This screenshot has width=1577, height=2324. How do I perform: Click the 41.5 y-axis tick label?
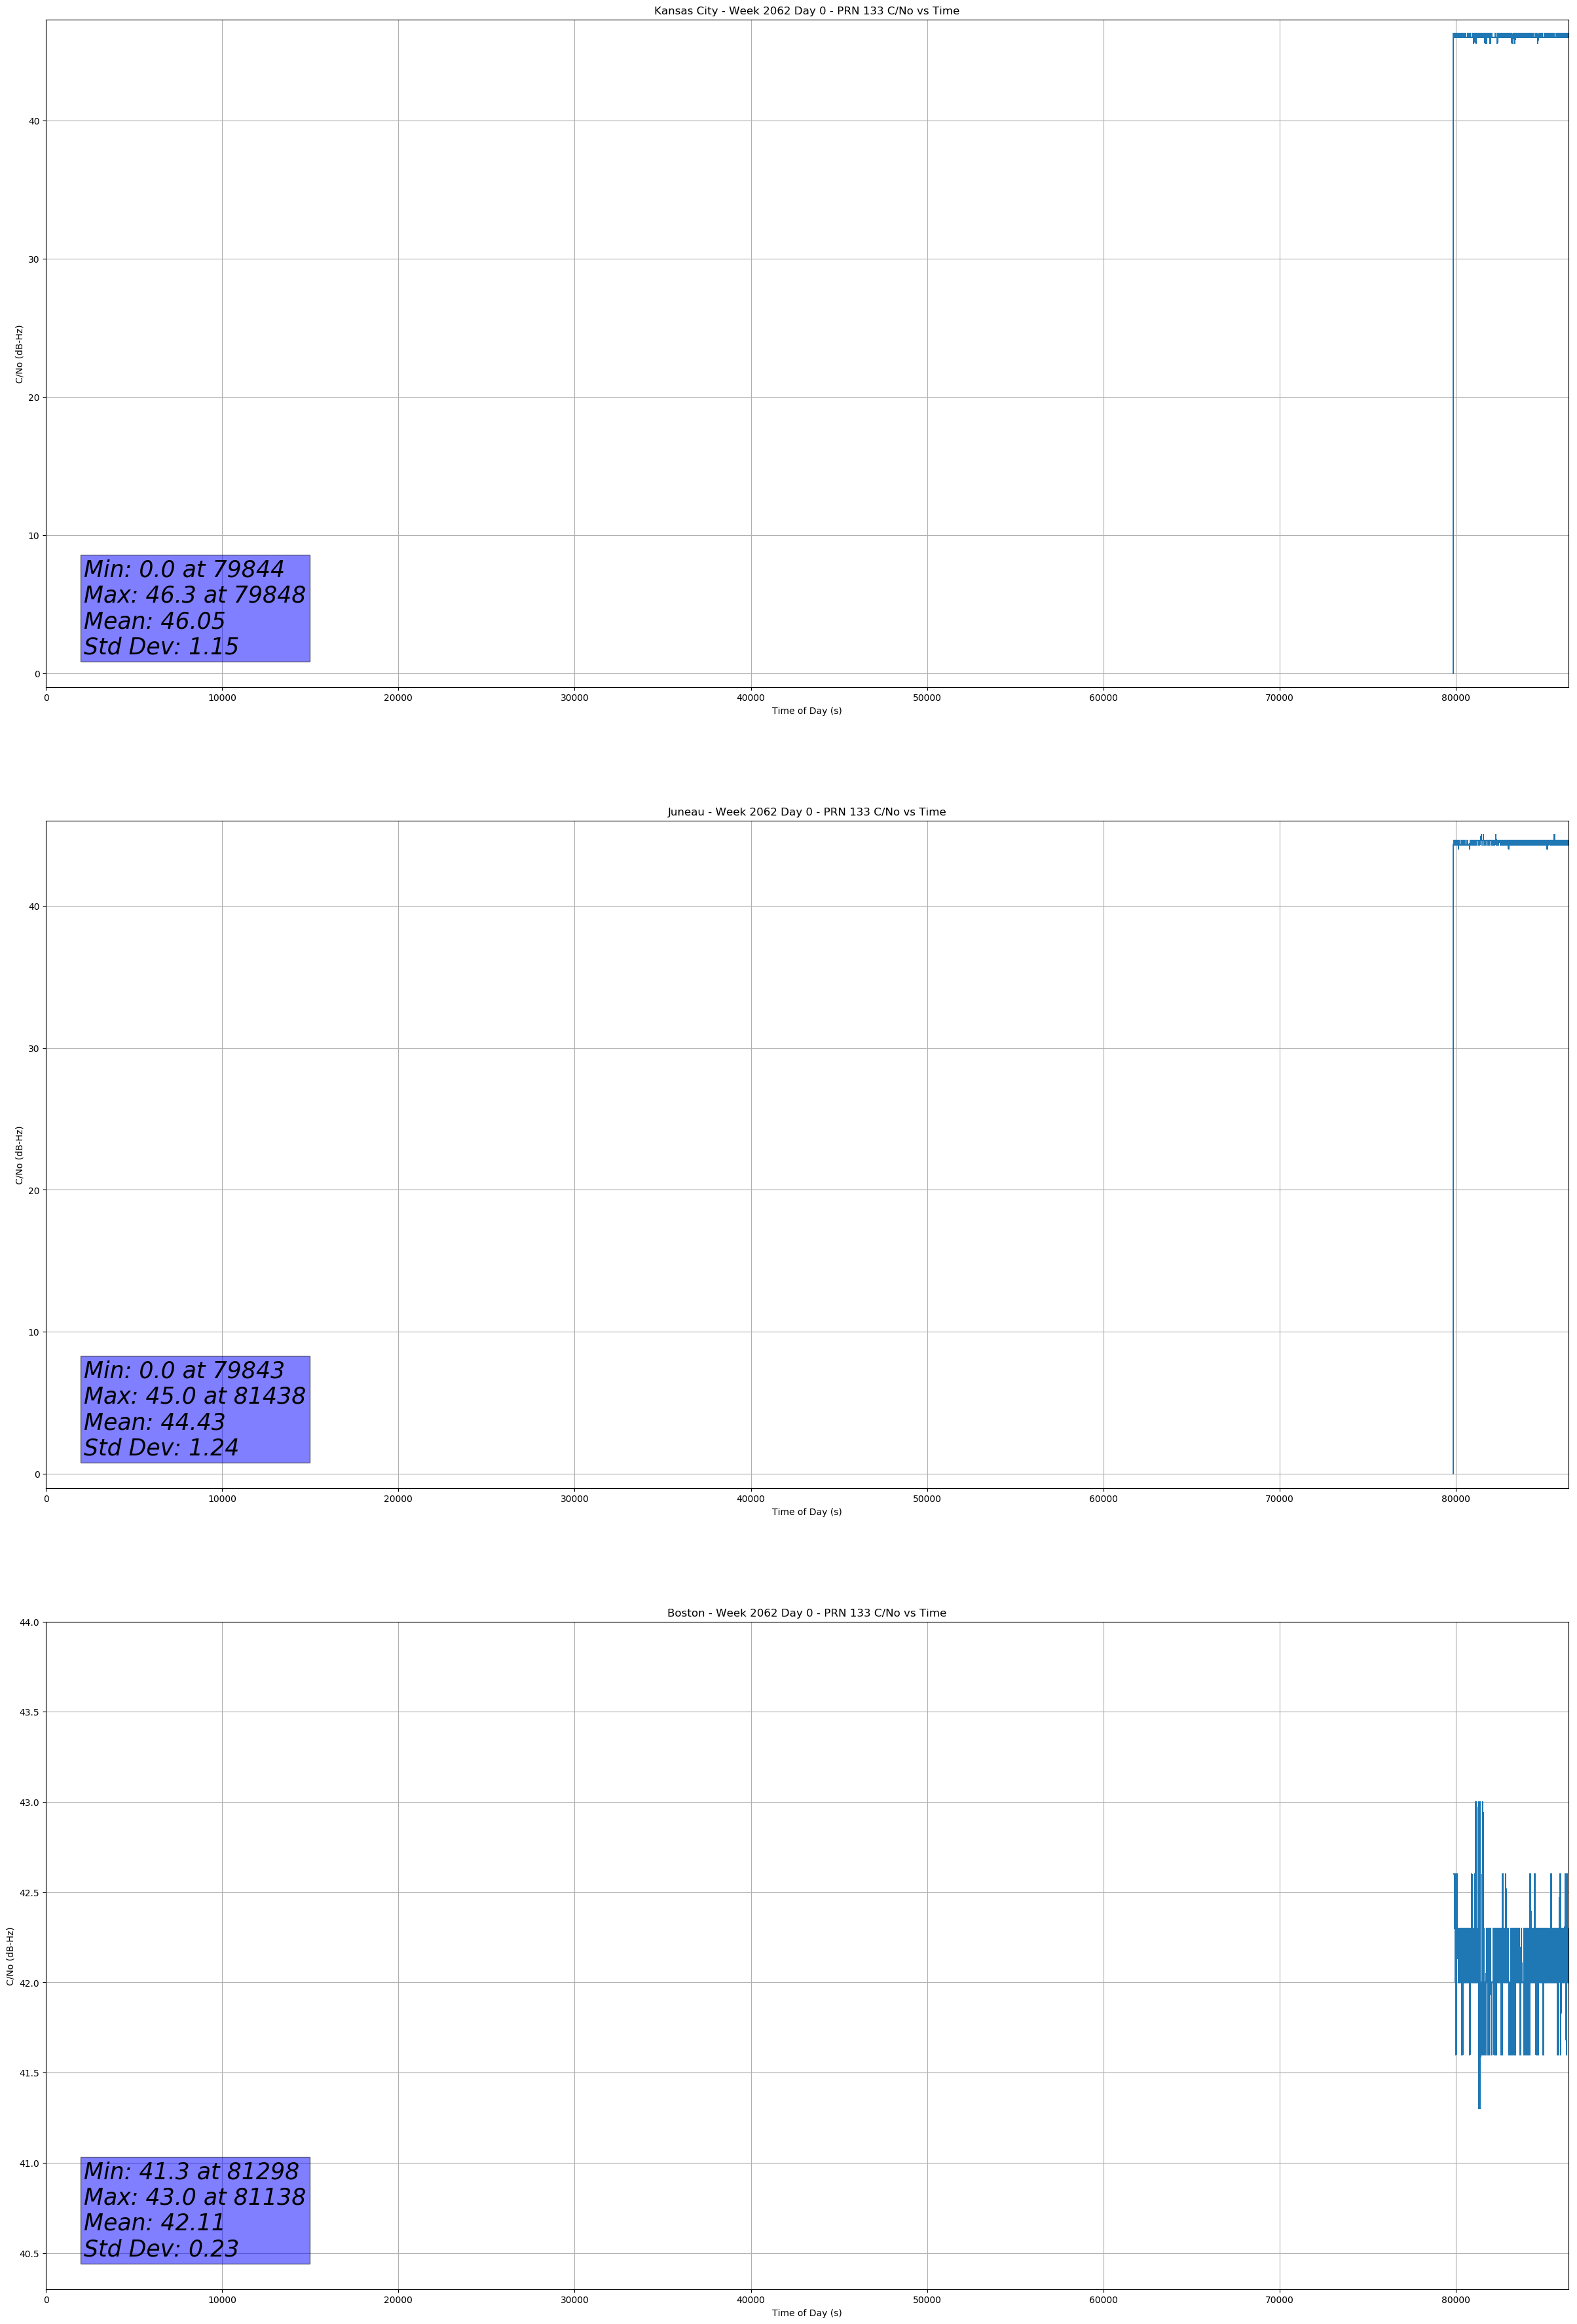pos(30,2073)
